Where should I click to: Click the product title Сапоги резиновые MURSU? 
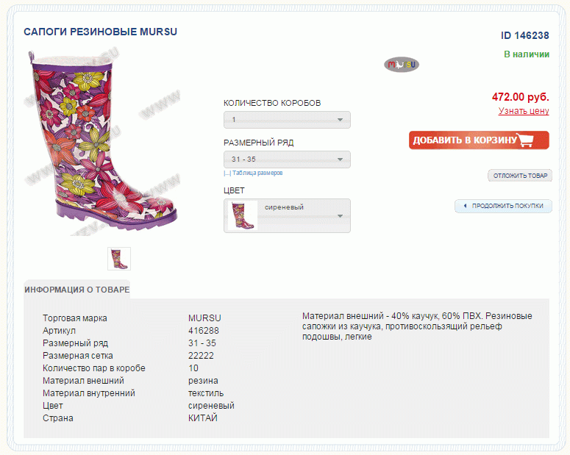coord(100,32)
